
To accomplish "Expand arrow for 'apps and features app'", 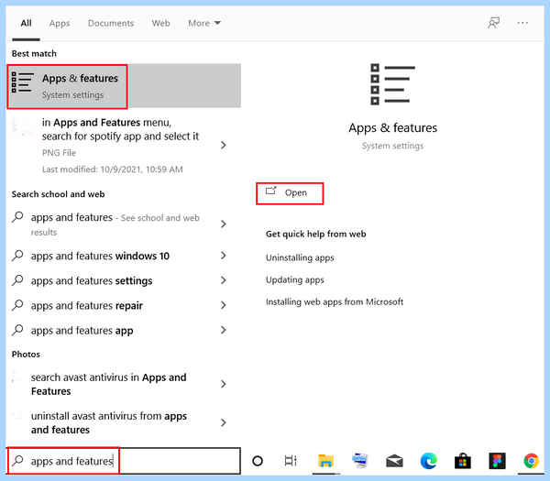I will [224, 330].
